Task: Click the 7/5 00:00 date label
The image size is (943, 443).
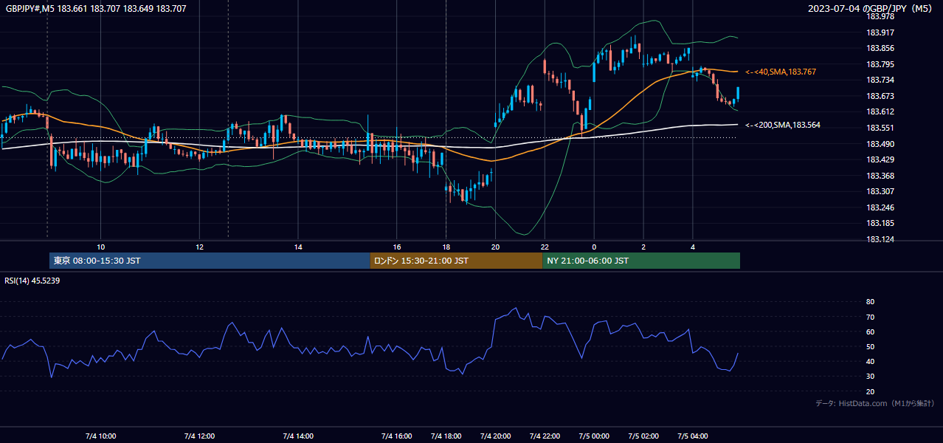Action: click(594, 436)
